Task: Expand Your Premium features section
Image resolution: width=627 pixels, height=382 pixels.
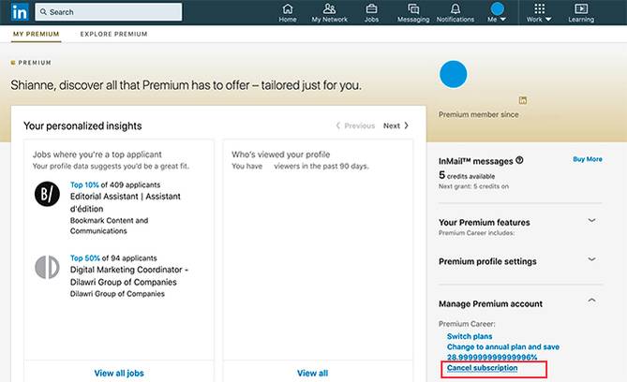Action: (591, 221)
